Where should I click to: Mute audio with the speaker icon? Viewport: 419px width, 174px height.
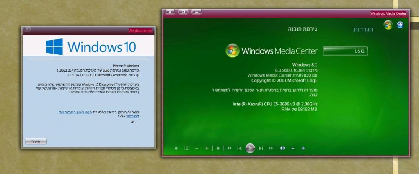point(282,148)
